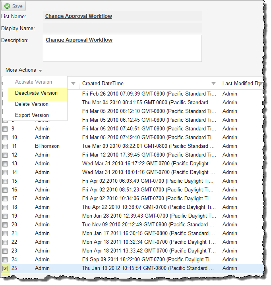This screenshot has width=271, height=285.
Task: Click the List Name field
Action: (x=122, y=16)
